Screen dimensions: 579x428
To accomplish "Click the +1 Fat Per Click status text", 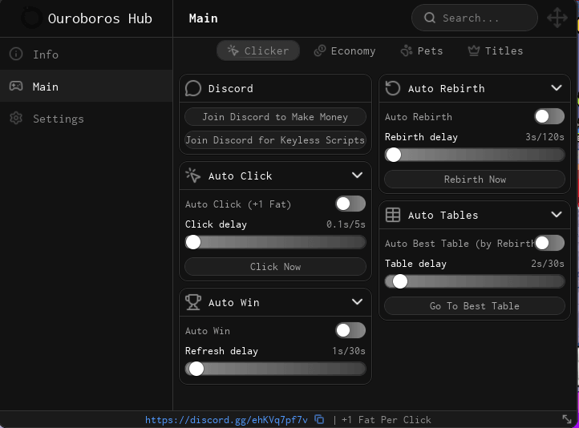I will 387,420.
